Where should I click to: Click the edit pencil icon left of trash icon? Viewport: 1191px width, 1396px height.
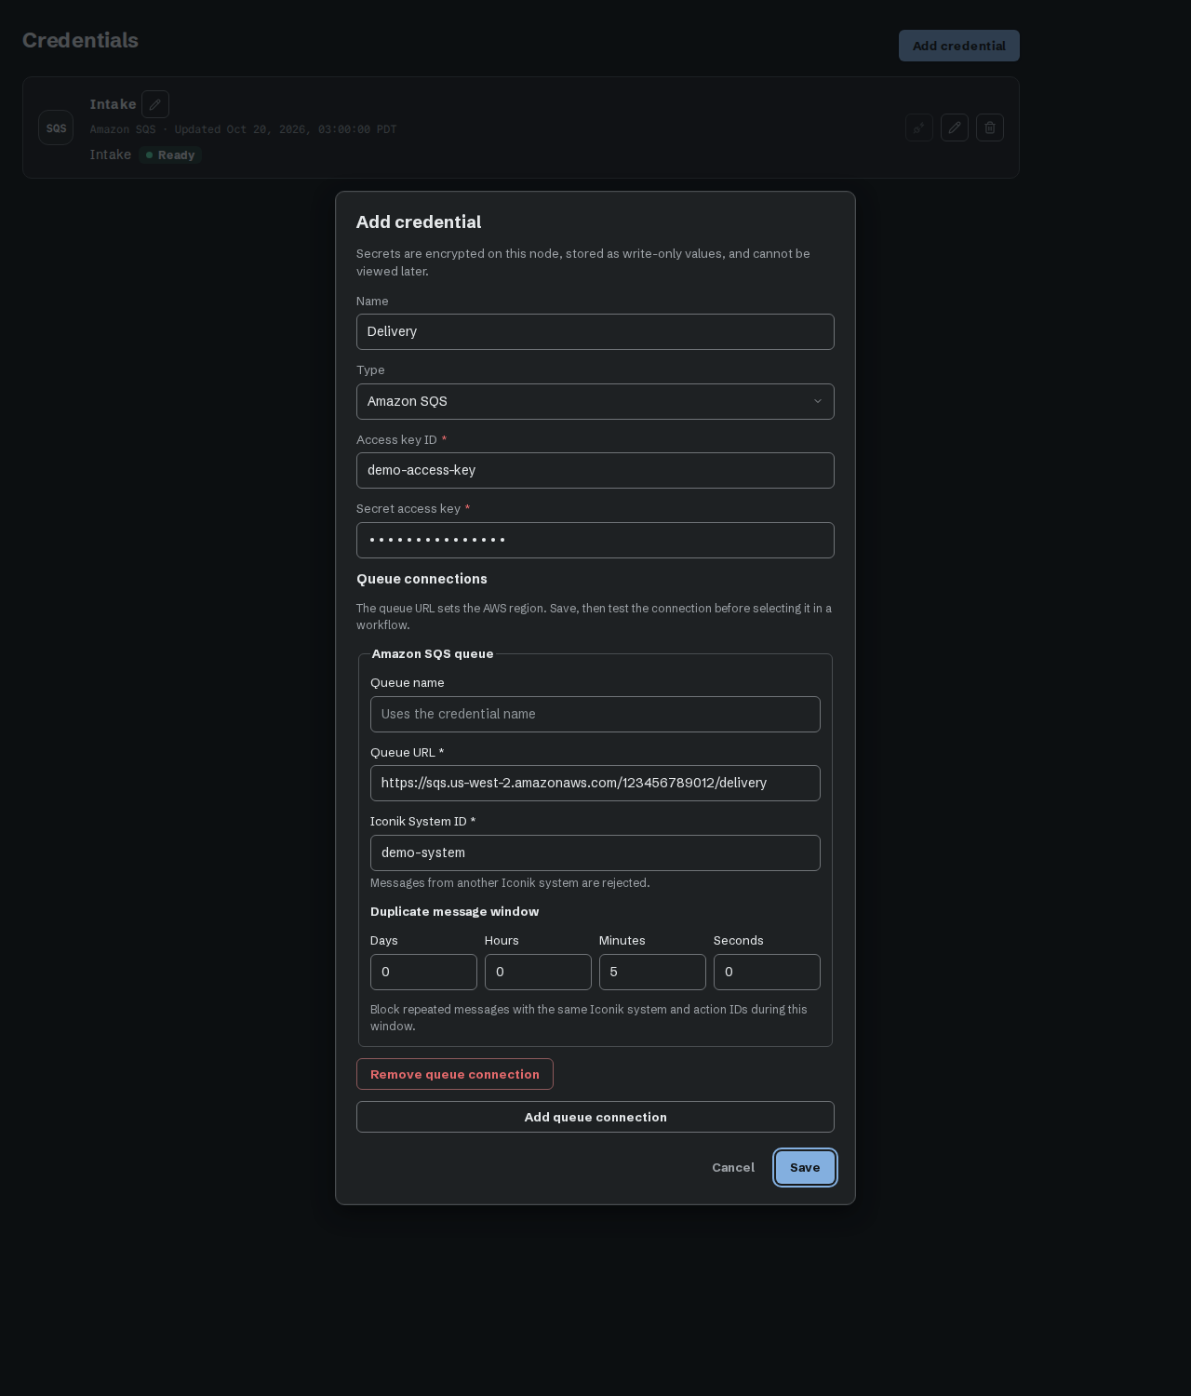[x=955, y=128]
